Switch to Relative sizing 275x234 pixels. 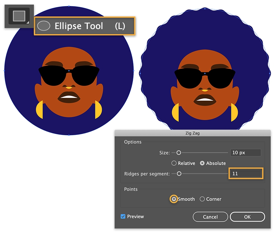174,163
